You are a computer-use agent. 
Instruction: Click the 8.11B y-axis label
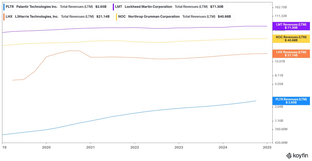[x=279, y=76]
